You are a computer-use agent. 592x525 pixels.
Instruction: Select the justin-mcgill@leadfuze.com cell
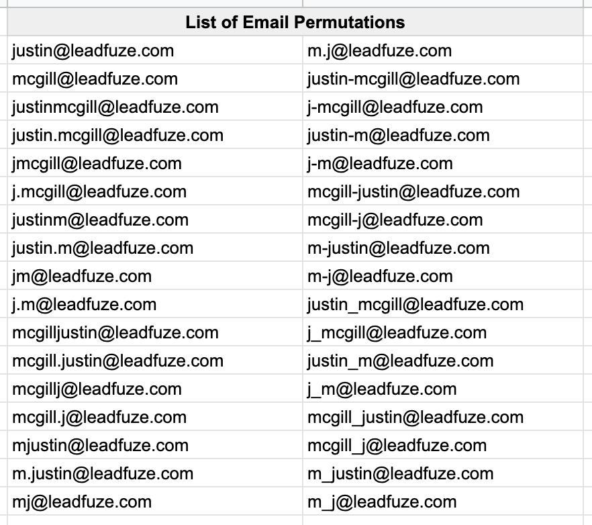point(413,79)
